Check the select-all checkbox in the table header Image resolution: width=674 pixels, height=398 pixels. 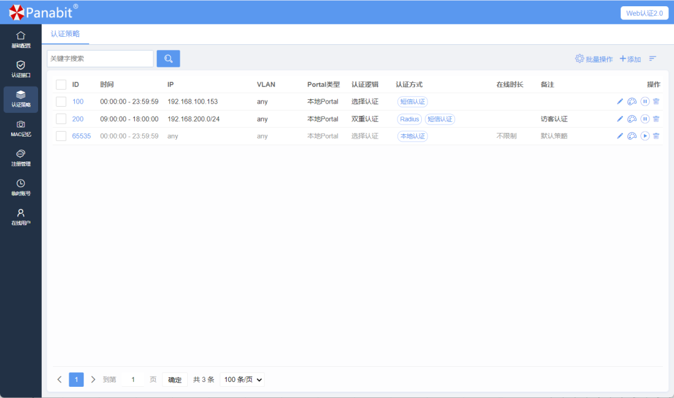pyautogui.click(x=61, y=84)
